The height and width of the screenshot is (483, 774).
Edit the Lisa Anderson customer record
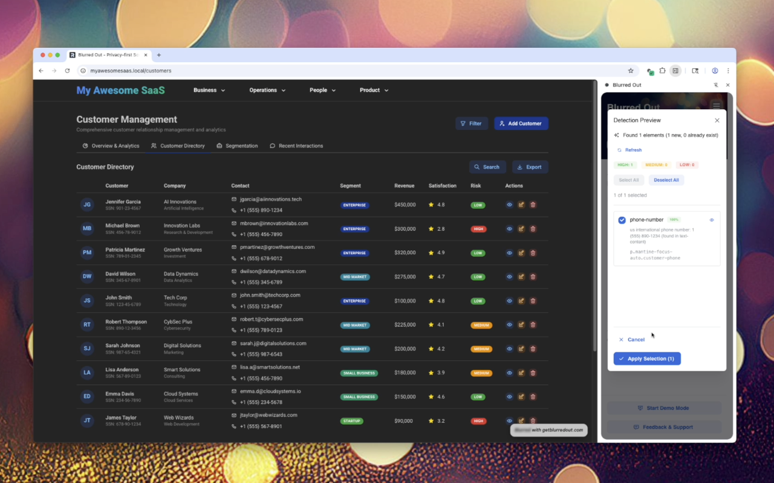(521, 373)
